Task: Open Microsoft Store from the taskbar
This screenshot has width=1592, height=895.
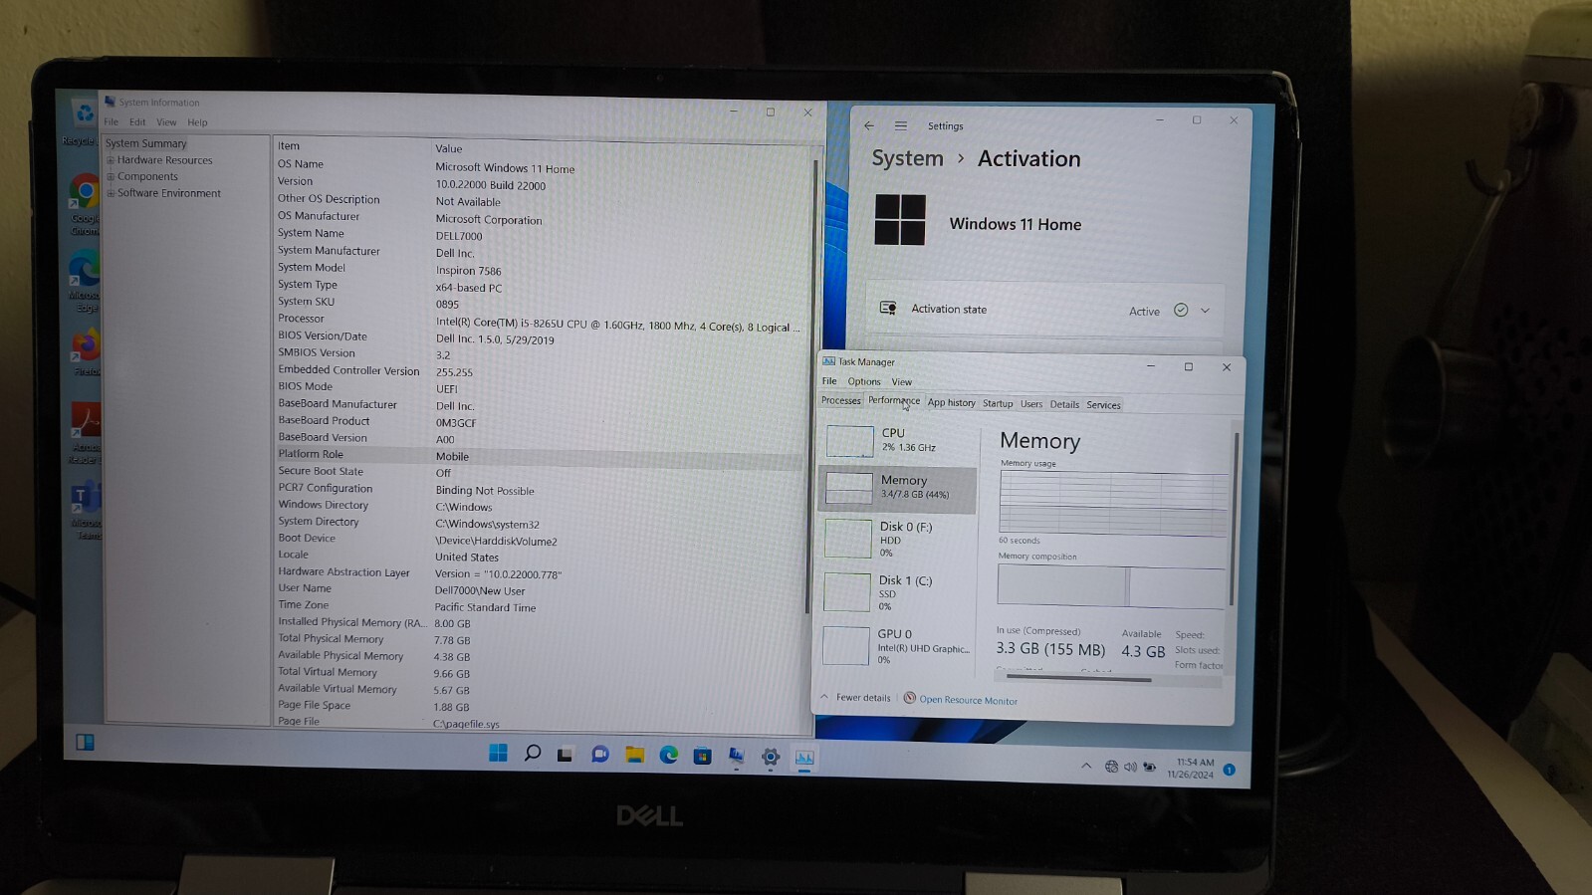Action: click(702, 756)
